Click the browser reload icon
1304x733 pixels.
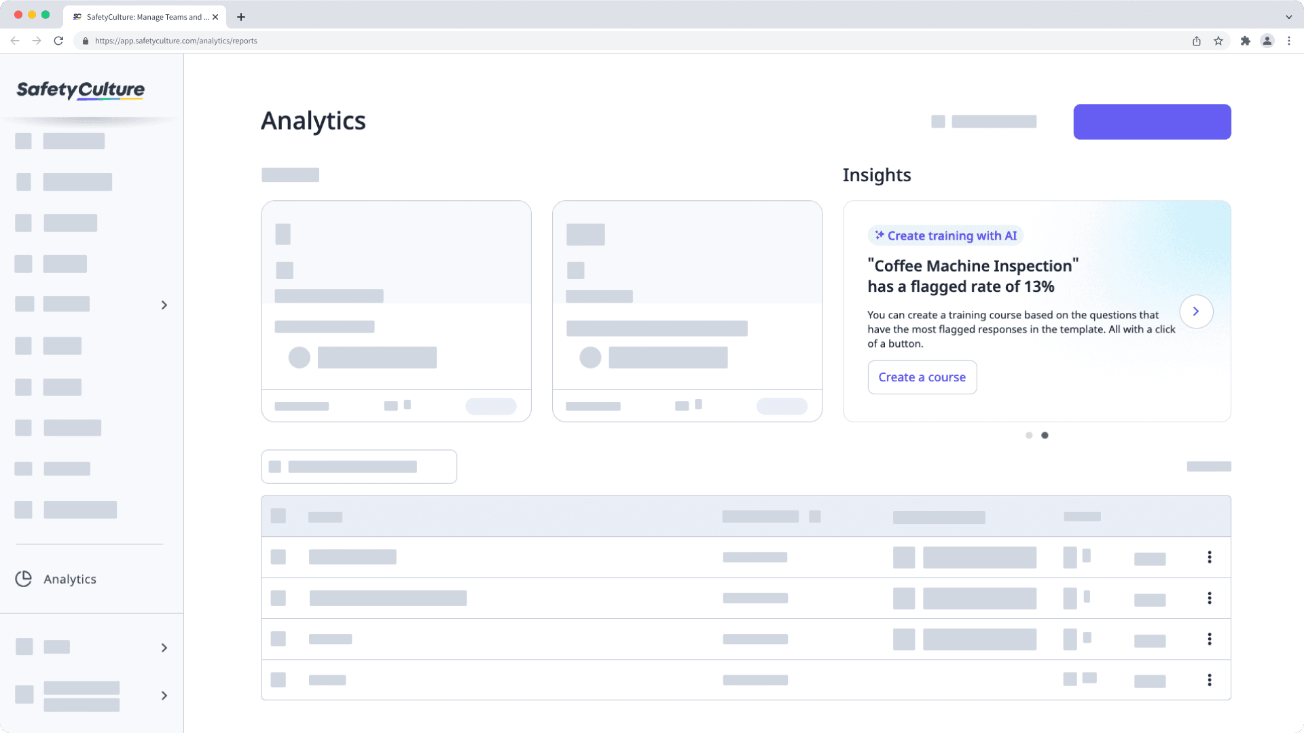coord(58,41)
